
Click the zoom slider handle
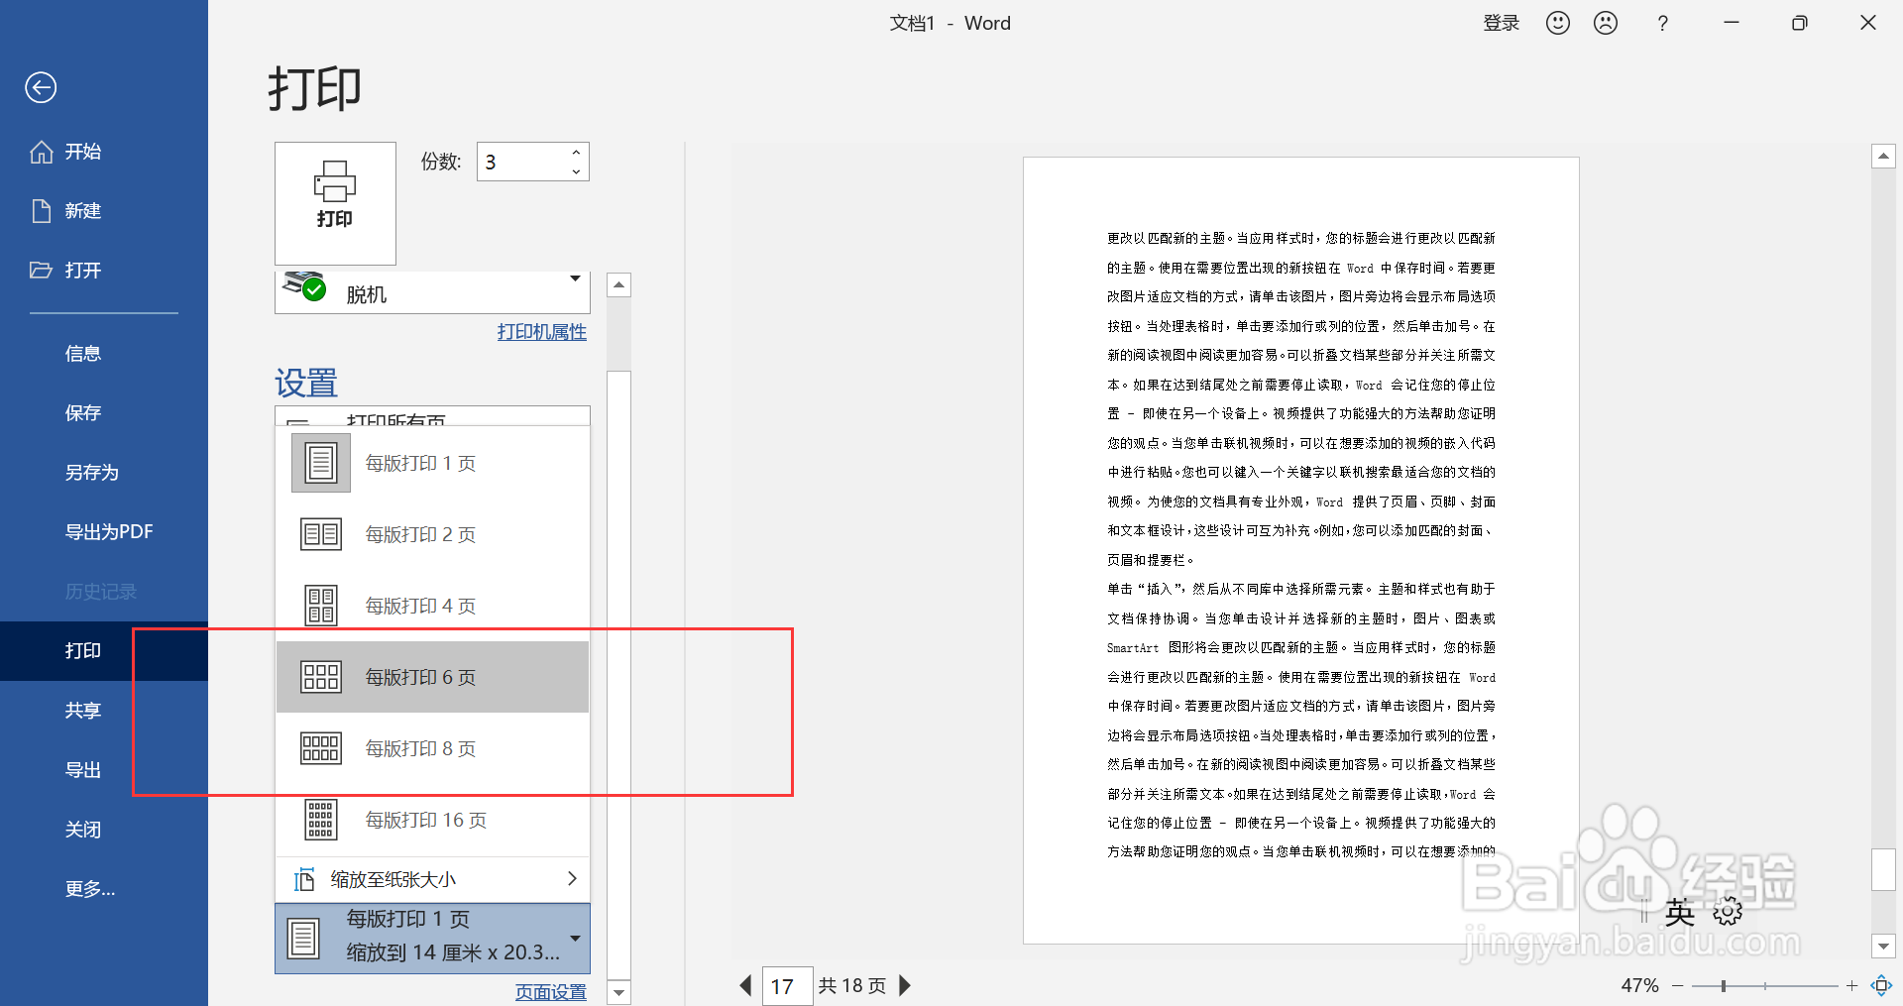(1724, 985)
